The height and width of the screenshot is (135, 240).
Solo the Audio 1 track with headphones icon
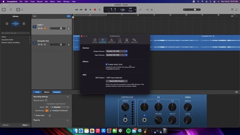[42, 28]
